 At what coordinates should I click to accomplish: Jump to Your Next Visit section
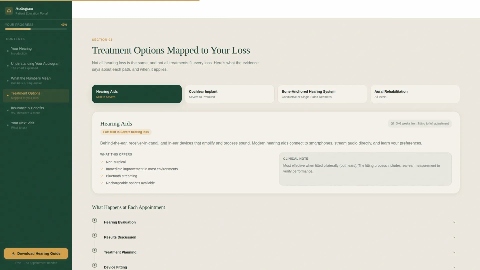coord(36,125)
